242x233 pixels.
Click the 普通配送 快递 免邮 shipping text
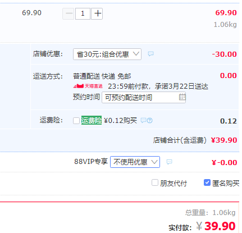(x=102, y=76)
